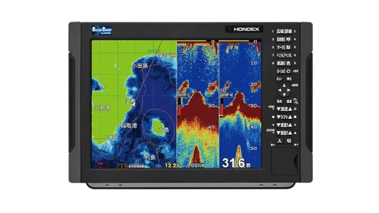Screen dimensions: 379x213
Task: Tap the 31.6 m depth readout
Action: (236, 163)
